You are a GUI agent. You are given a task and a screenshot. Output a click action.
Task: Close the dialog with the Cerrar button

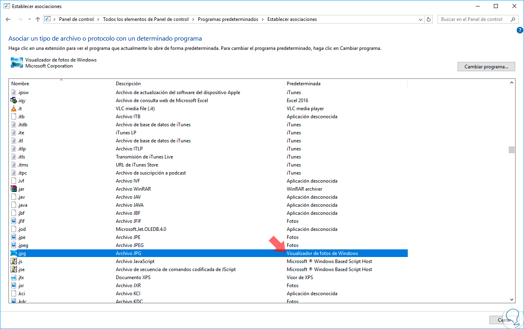[504, 320]
